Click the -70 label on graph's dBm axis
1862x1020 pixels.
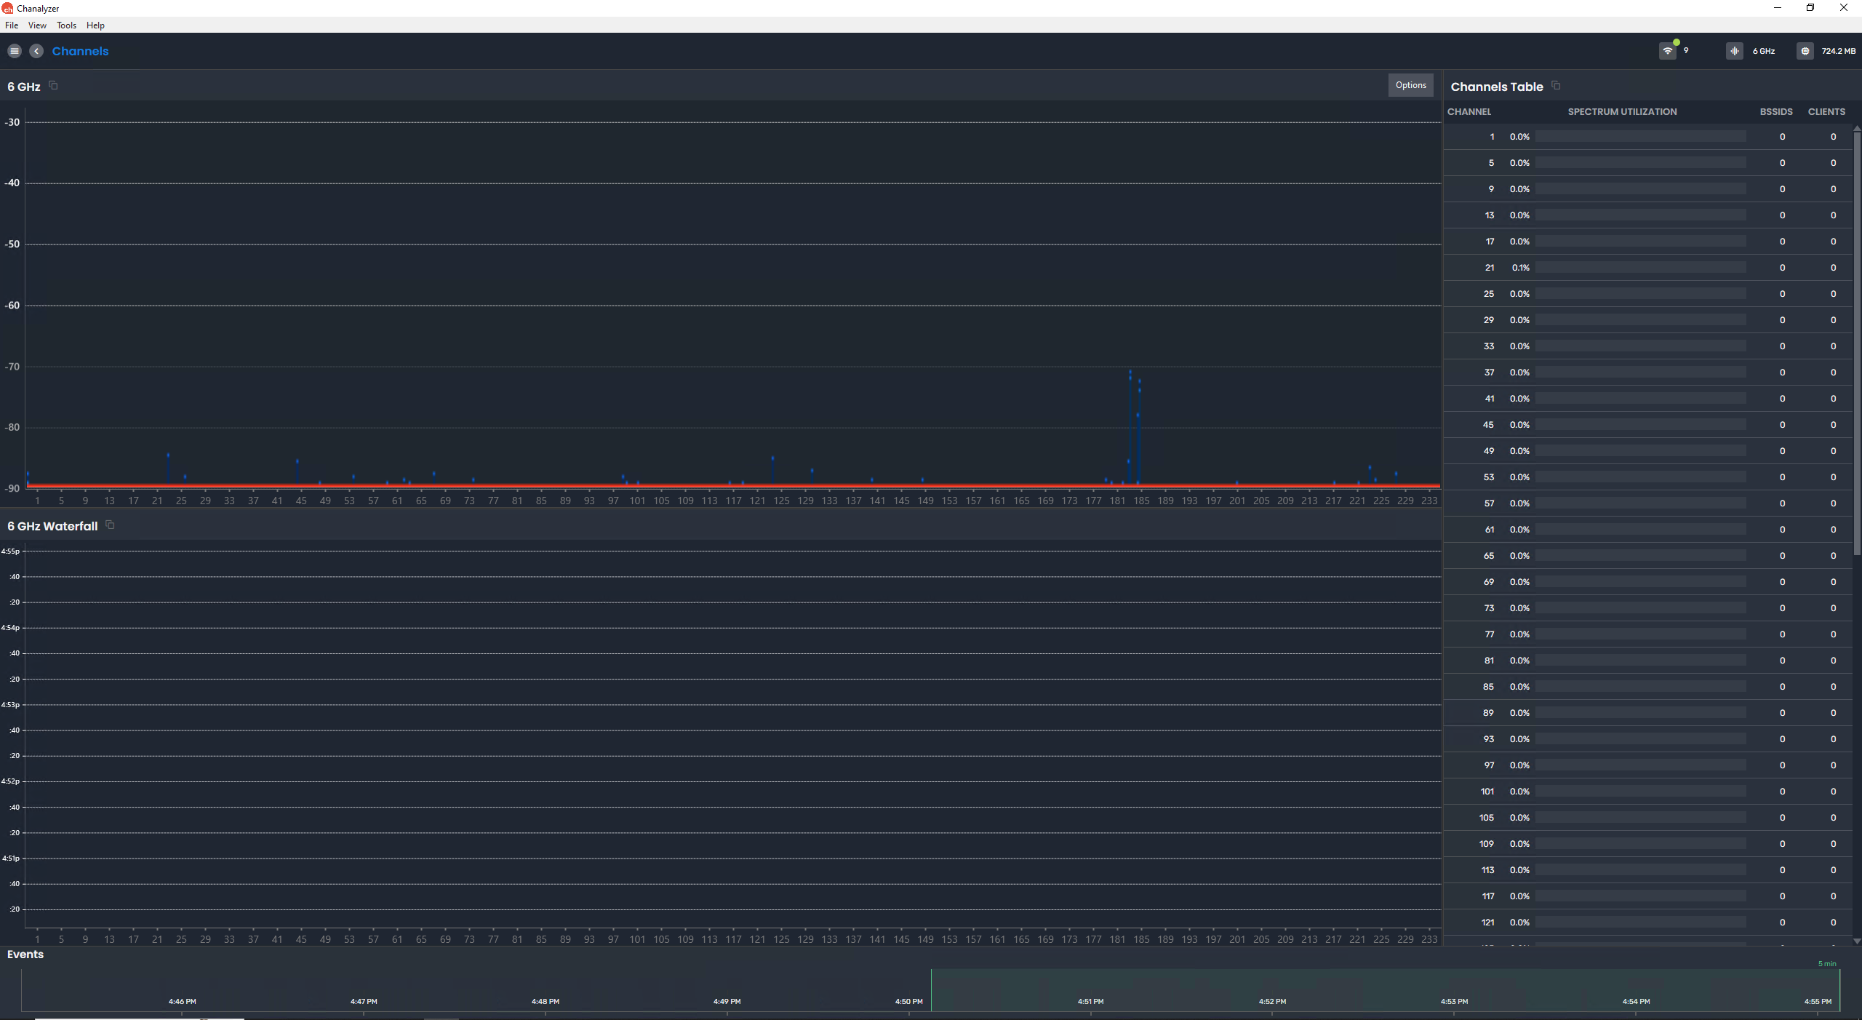12,367
